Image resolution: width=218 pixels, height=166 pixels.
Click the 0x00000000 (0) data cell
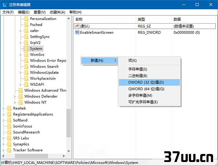[x=187, y=33]
